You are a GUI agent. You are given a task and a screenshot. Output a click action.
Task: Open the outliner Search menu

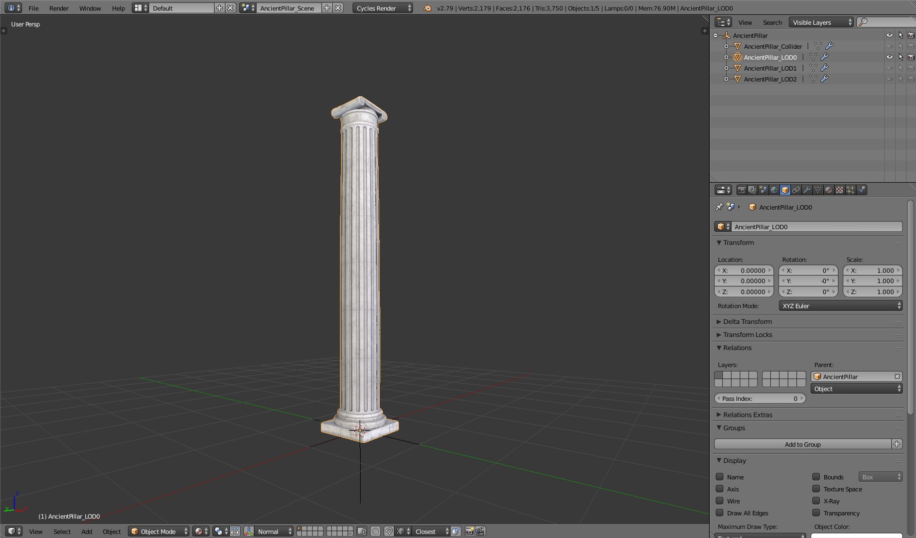772,22
